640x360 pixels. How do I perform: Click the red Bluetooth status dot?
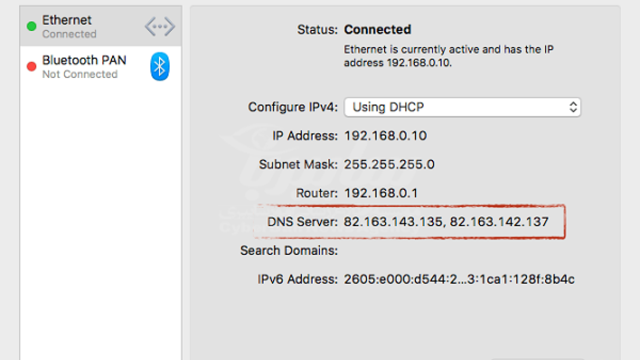pos(31,66)
